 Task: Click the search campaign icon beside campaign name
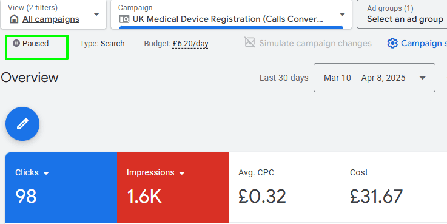(124, 19)
